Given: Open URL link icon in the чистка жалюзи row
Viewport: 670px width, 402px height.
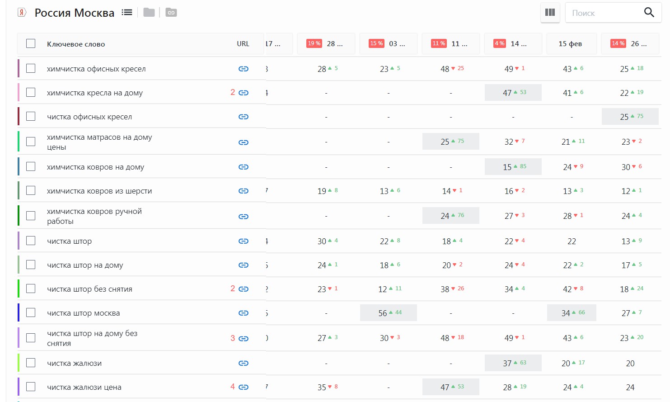Looking at the screenshot, I should (244, 363).
